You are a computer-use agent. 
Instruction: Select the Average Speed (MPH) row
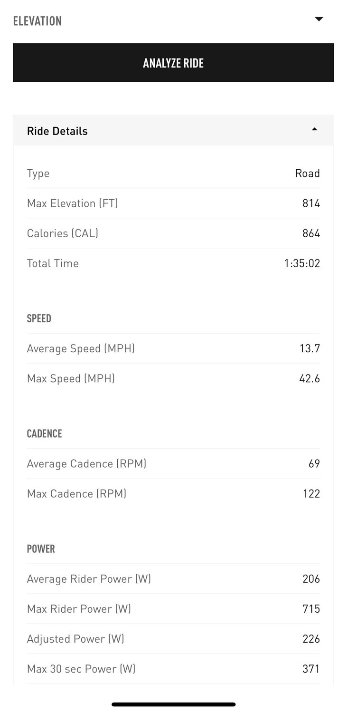(x=173, y=348)
